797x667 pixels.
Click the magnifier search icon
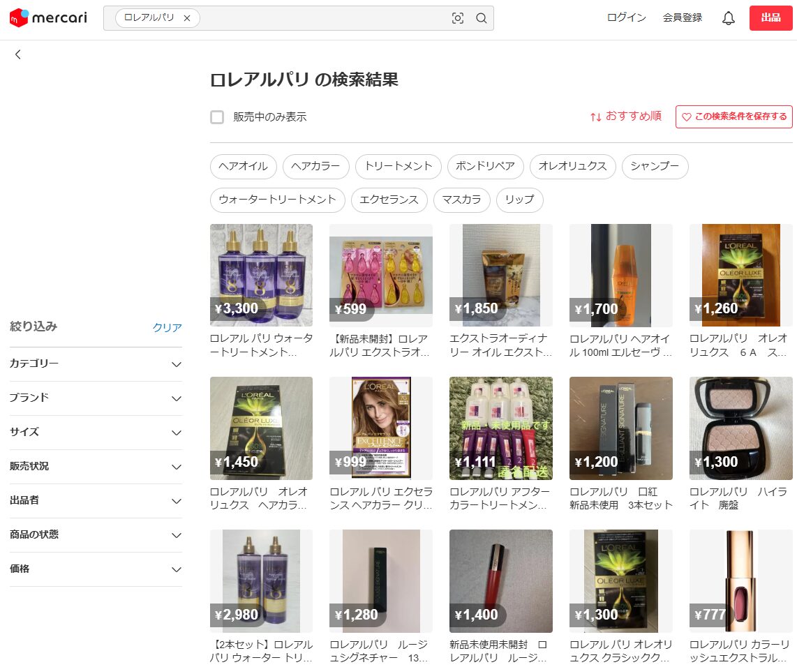coord(482,18)
